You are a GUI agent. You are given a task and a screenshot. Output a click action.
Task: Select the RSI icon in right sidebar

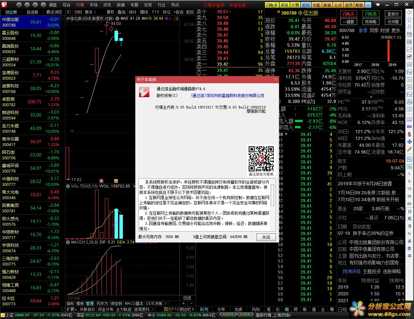coord(409,127)
